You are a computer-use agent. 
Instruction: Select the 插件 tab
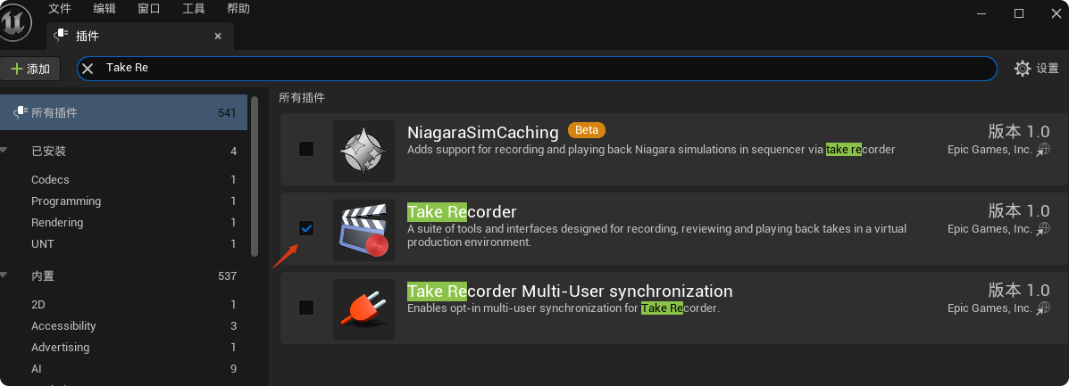pos(139,36)
